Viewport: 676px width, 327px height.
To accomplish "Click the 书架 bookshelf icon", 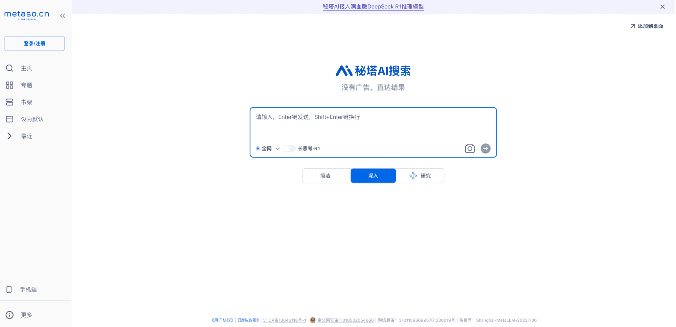I will click(x=9, y=102).
